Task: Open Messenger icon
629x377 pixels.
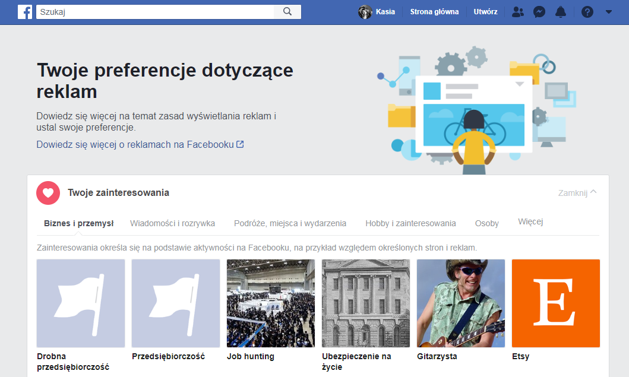Action: pyautogui.click(x=539, y=12)
